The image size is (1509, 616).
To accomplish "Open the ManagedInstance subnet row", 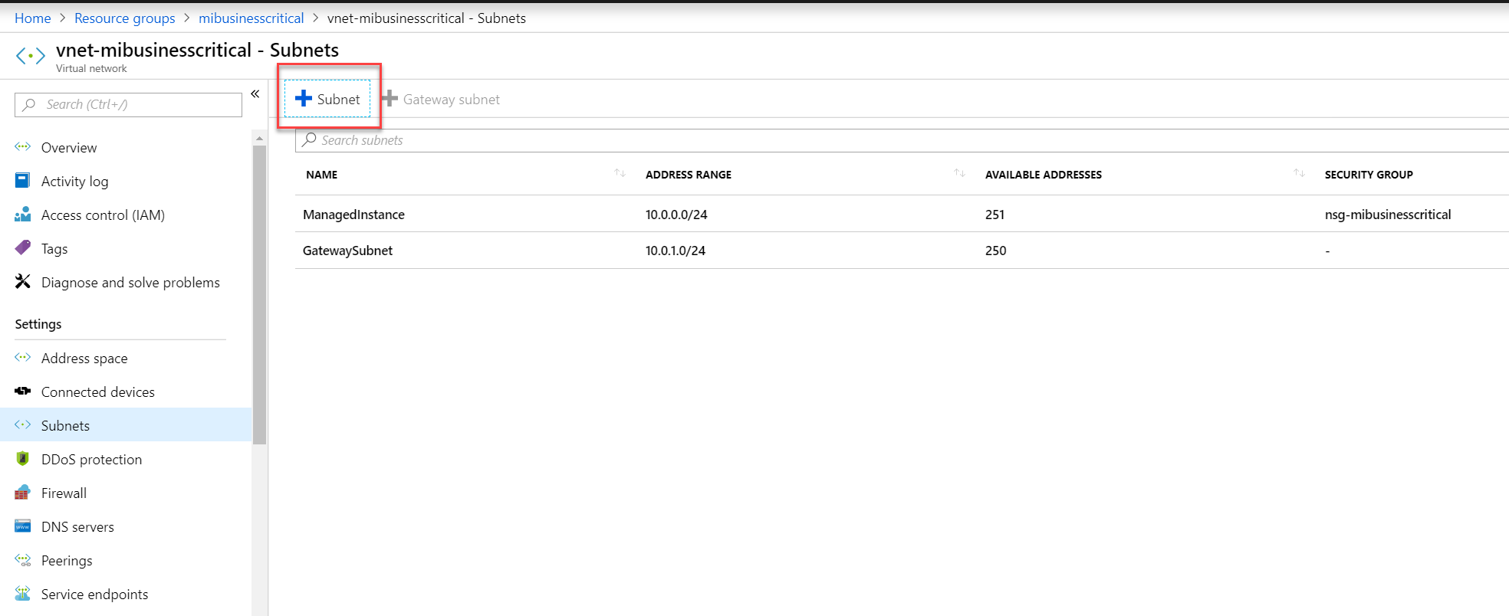I will pyautogui.click(x=353, y=215).
